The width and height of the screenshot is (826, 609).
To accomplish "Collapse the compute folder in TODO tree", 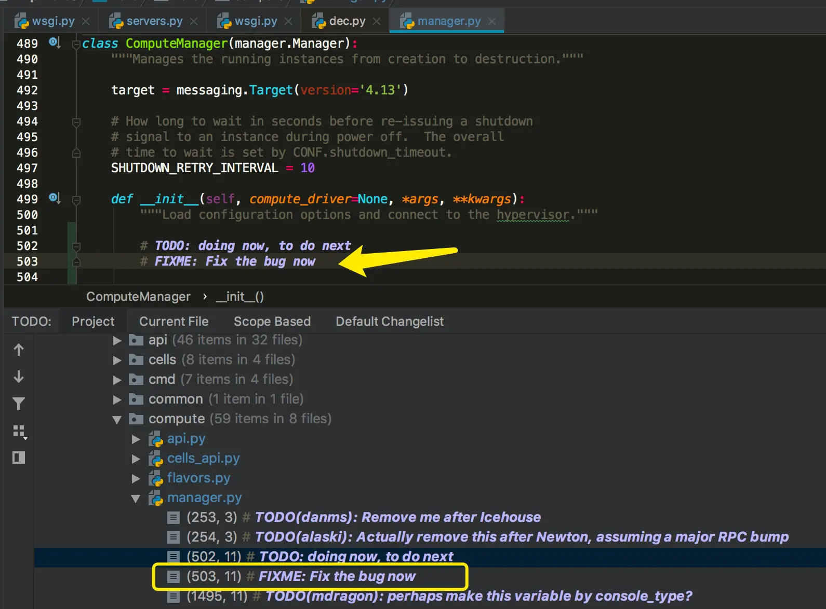I will (117, 420).
